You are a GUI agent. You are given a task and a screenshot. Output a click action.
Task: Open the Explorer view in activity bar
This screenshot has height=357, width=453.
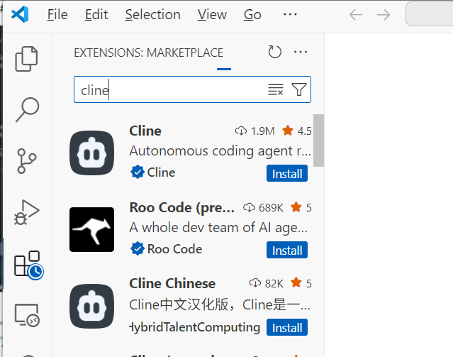tap(26, 59)
